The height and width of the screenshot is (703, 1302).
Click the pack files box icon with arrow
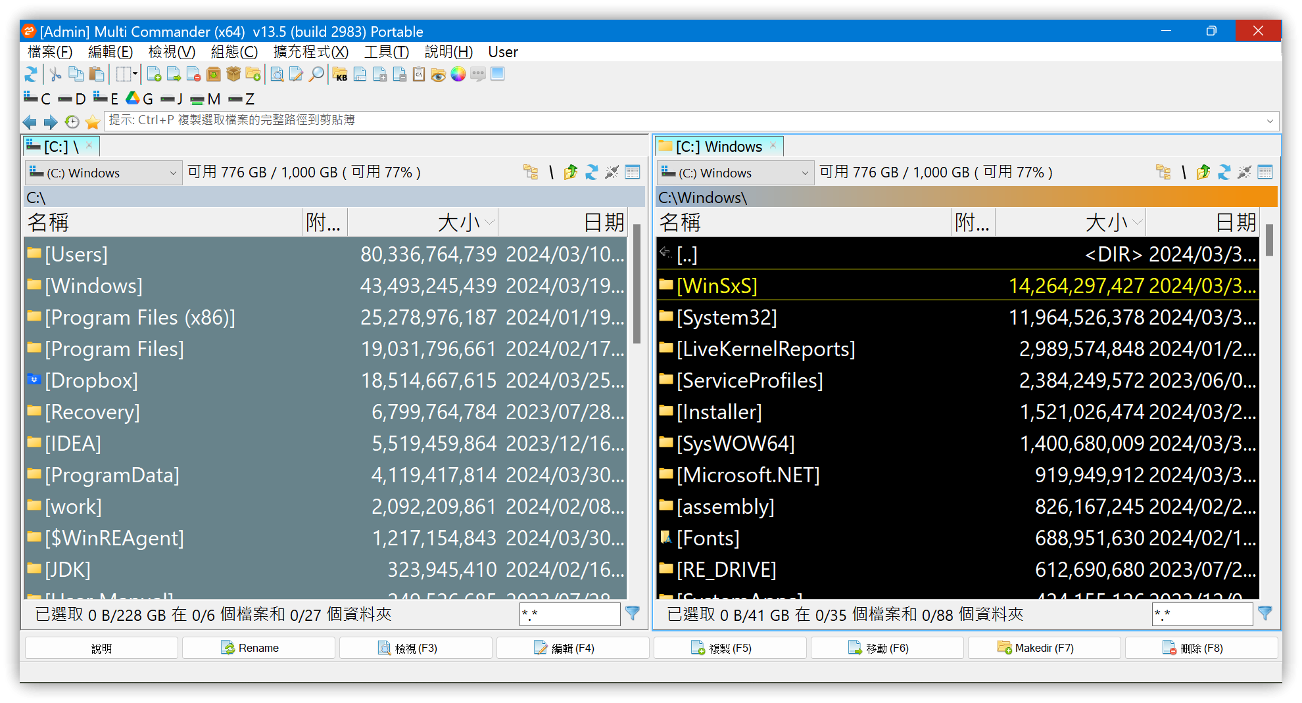click(213, 74)
